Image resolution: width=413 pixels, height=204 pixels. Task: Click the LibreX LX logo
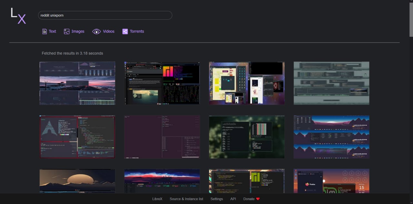tap(18, 16)
